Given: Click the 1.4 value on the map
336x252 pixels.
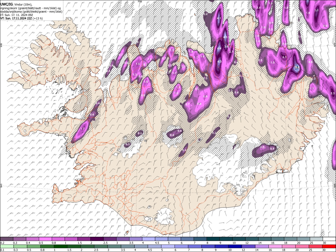Looking at the screenshot, I should [x=191, y=52].
